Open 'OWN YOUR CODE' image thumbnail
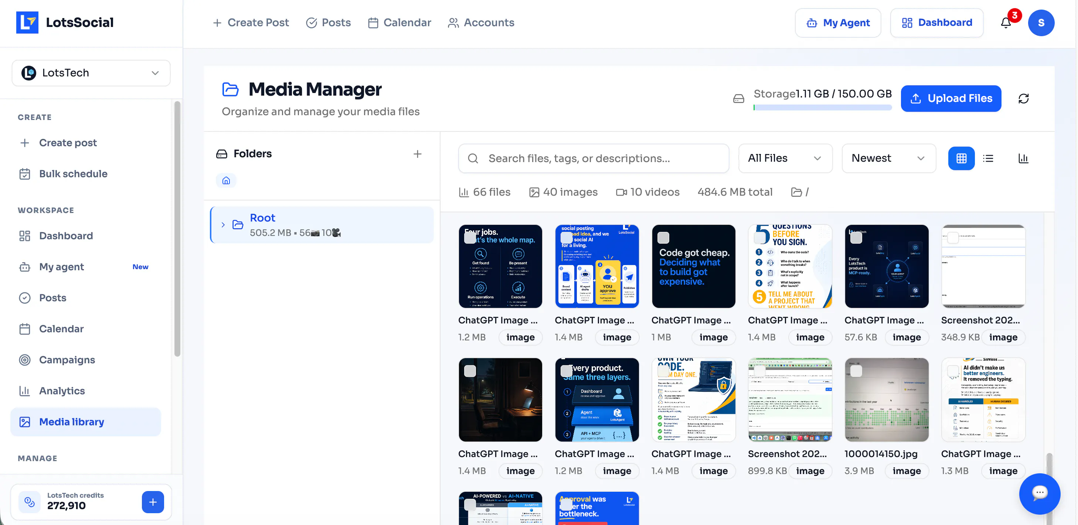The height and width of the screenshot is (525, 1078). [693, 399]
